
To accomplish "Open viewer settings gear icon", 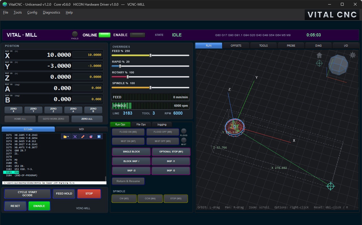I will [353, 55].
